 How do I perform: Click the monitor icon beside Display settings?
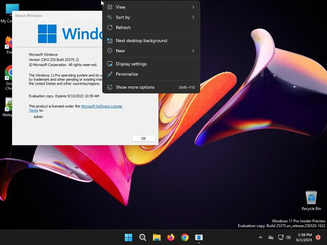(110, 64)
